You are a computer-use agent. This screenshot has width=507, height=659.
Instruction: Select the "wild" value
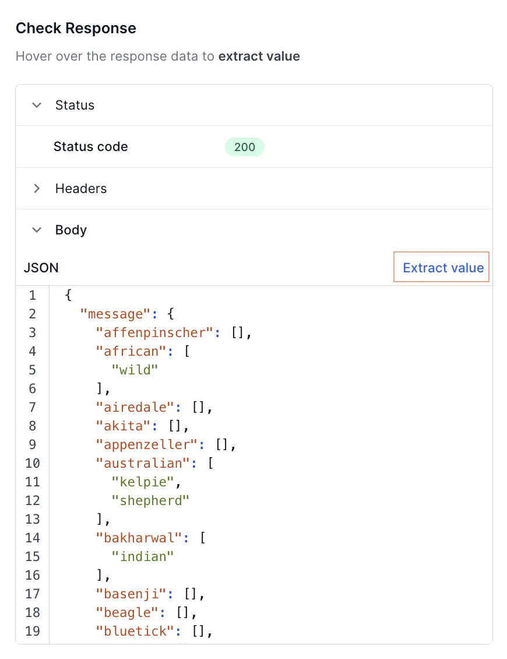point(135,370)
